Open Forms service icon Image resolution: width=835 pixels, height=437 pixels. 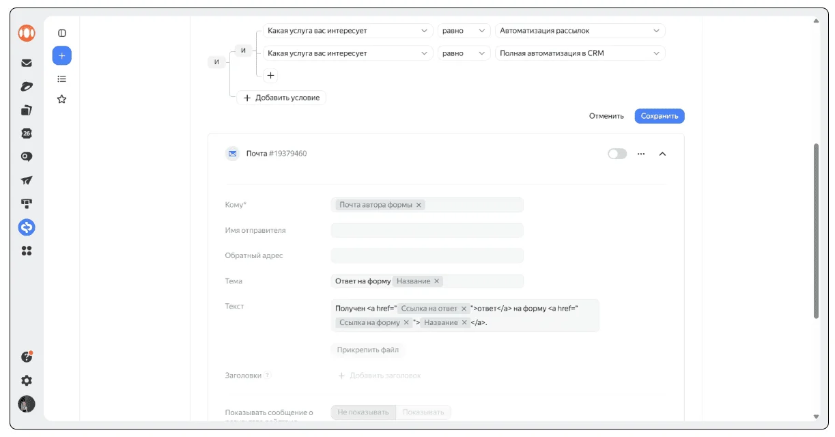coord(27,227)
